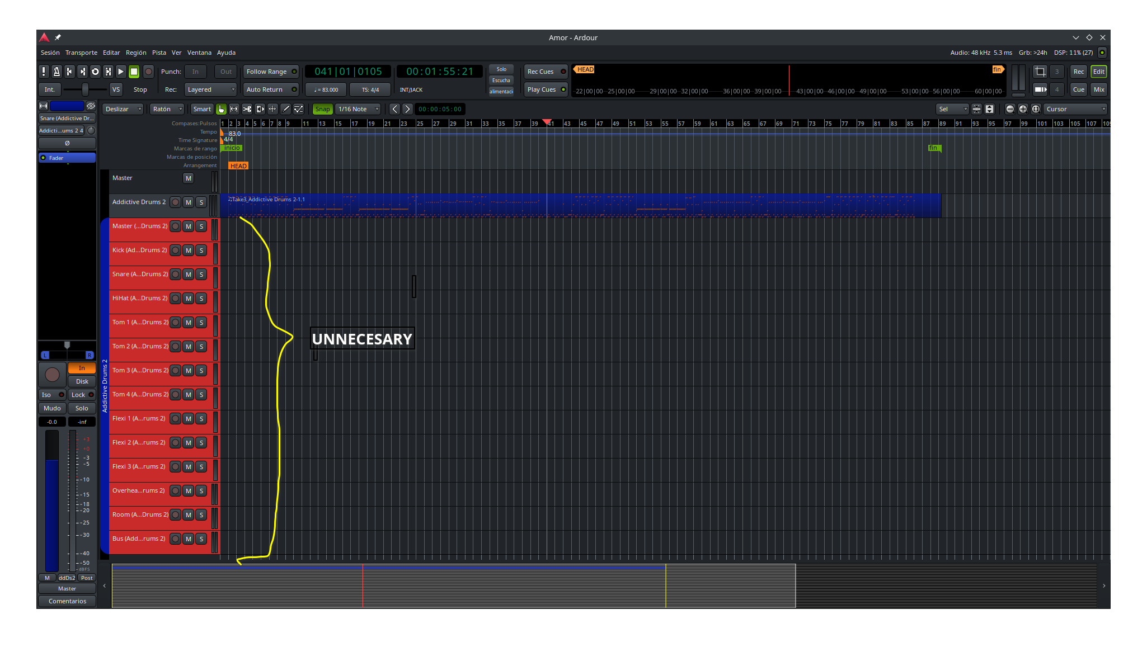This screenshot has height=652, width=1147.
Task: Click the zoom out magnifier icon
Action: coord(1010,109)
